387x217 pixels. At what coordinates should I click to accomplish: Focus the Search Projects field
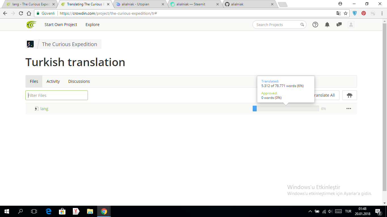(x=279, y=25)
